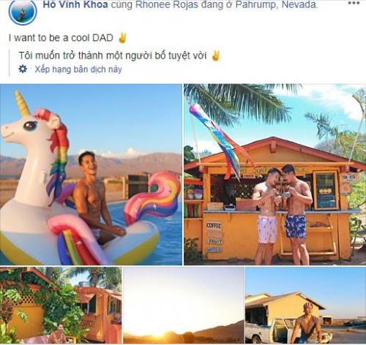Open the sunset over mountains photo
Image resolution: width=366 pixels, height=345 pixels.
184,306
